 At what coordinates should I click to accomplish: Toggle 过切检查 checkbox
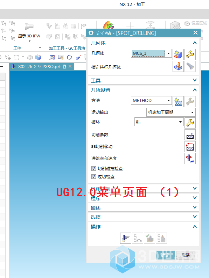click(94, 177)
